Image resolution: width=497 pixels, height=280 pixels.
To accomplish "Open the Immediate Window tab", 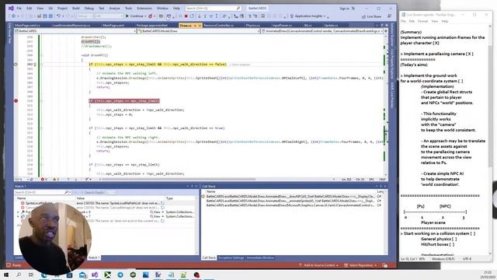I will 260,257.
